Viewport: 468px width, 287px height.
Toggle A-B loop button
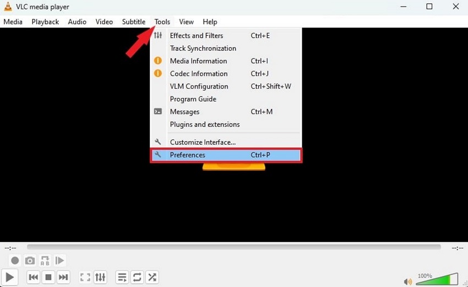(x=45, y=261)
